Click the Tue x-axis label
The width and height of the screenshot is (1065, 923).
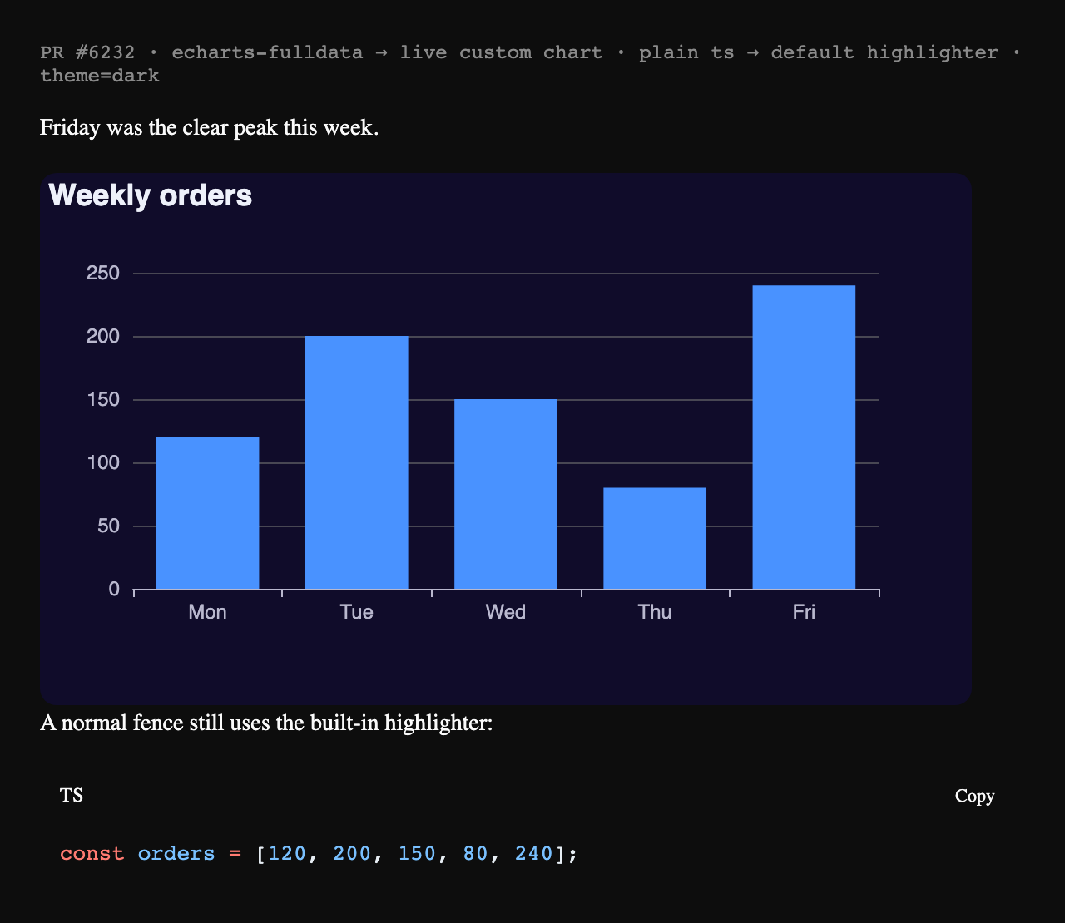pos(357,612)
